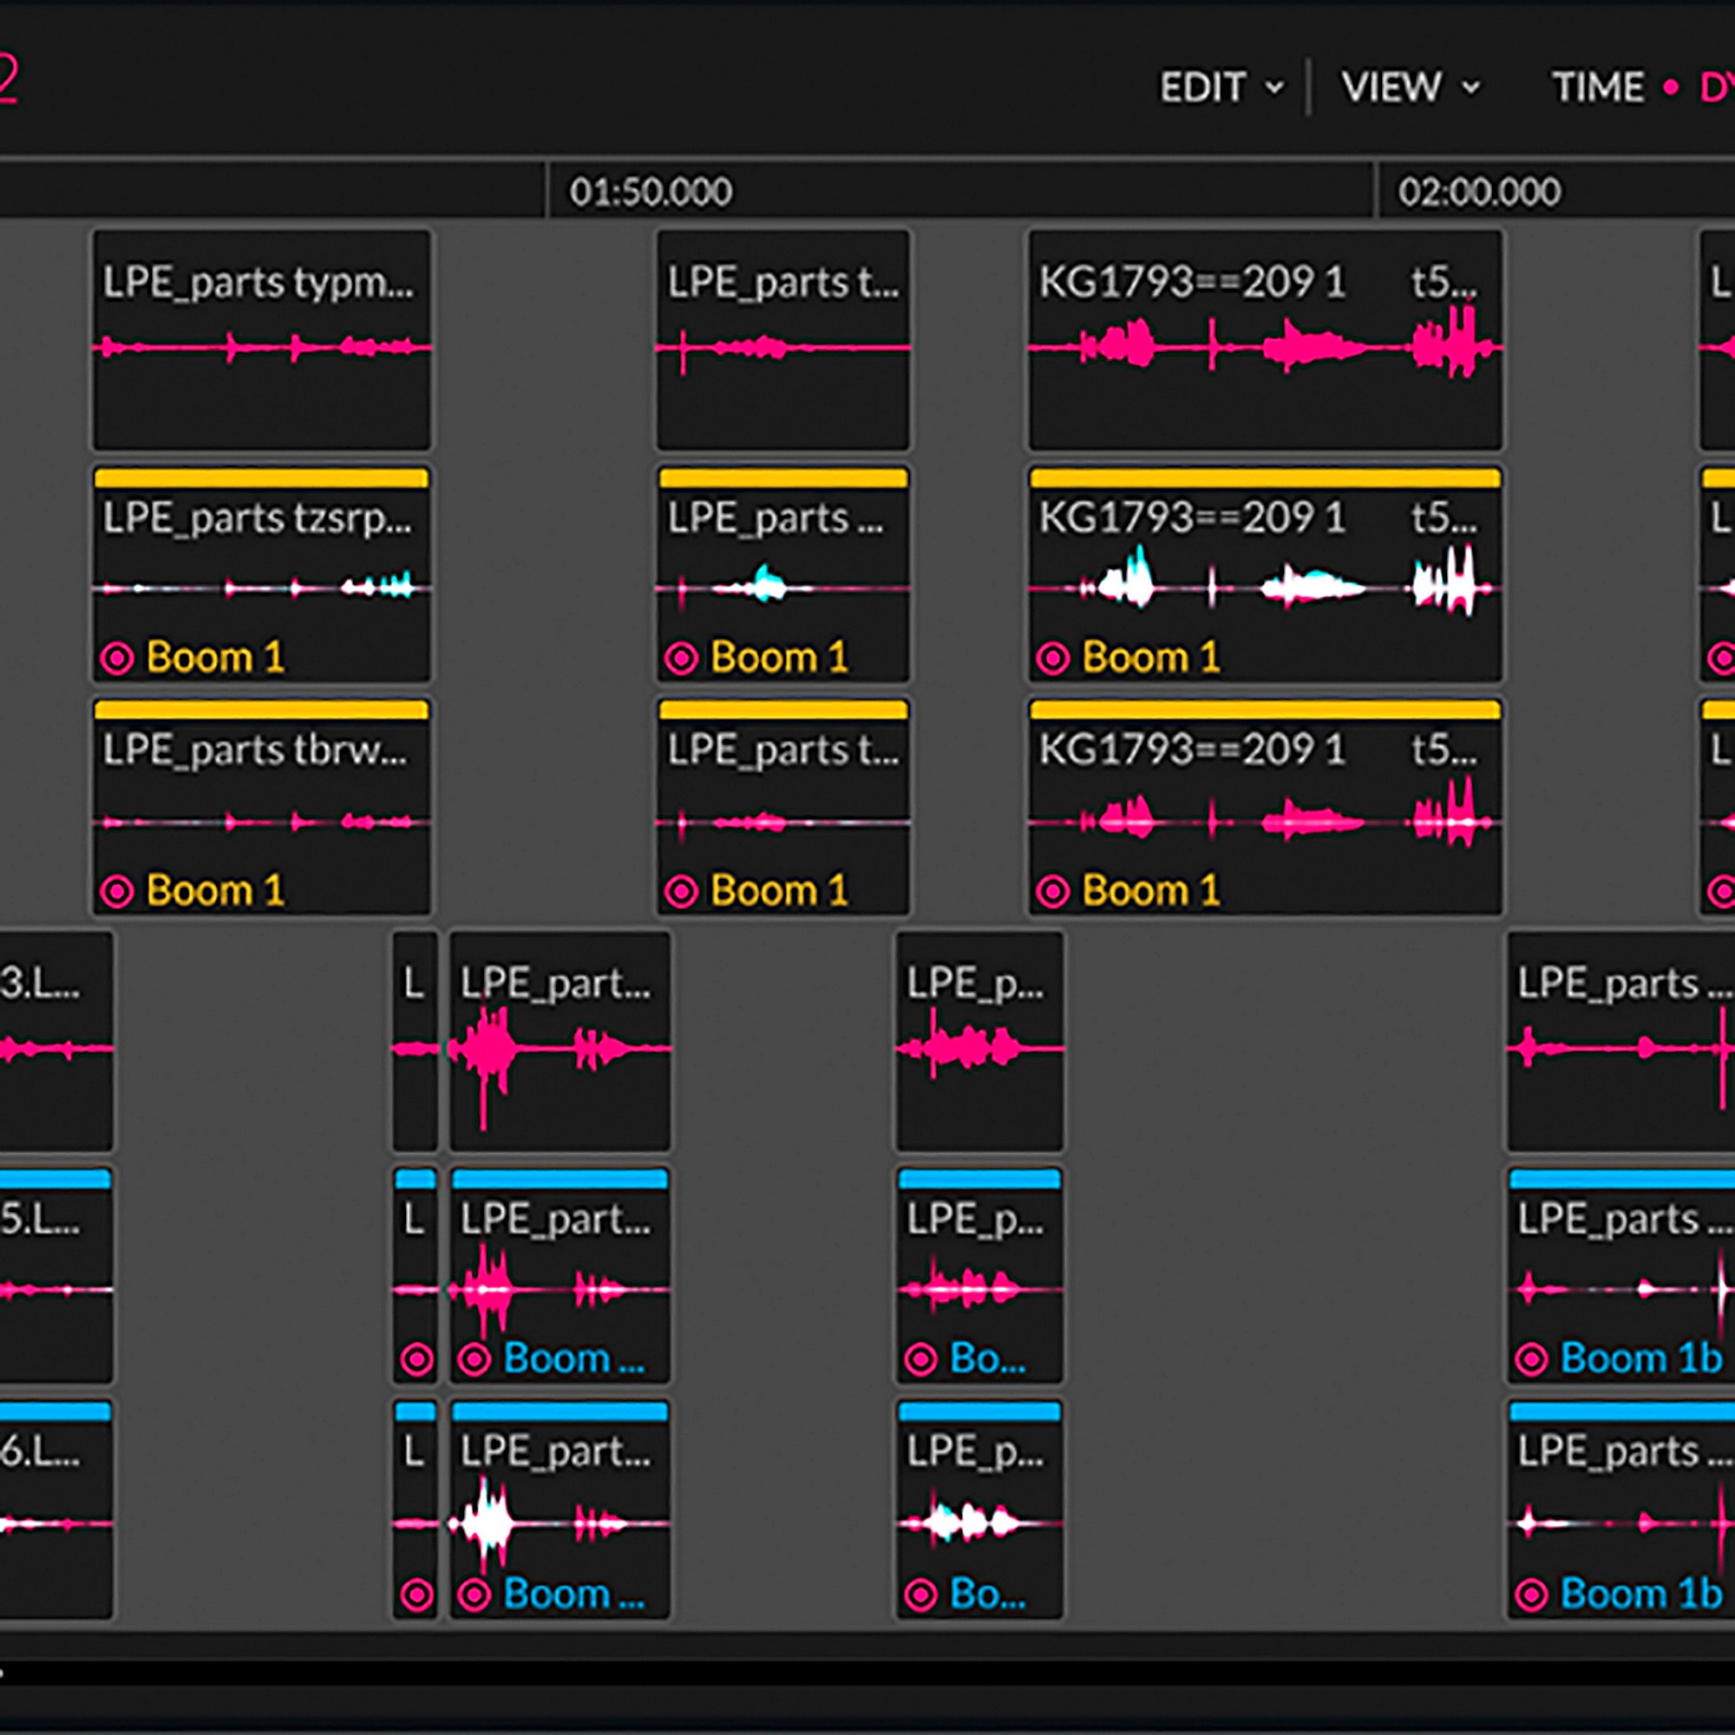Image resolution: width=1735 pixels, height=1735 pixels.
Task: Click target icon on LPE_parts tbrw... clip
Action: [x=117, y=892]
